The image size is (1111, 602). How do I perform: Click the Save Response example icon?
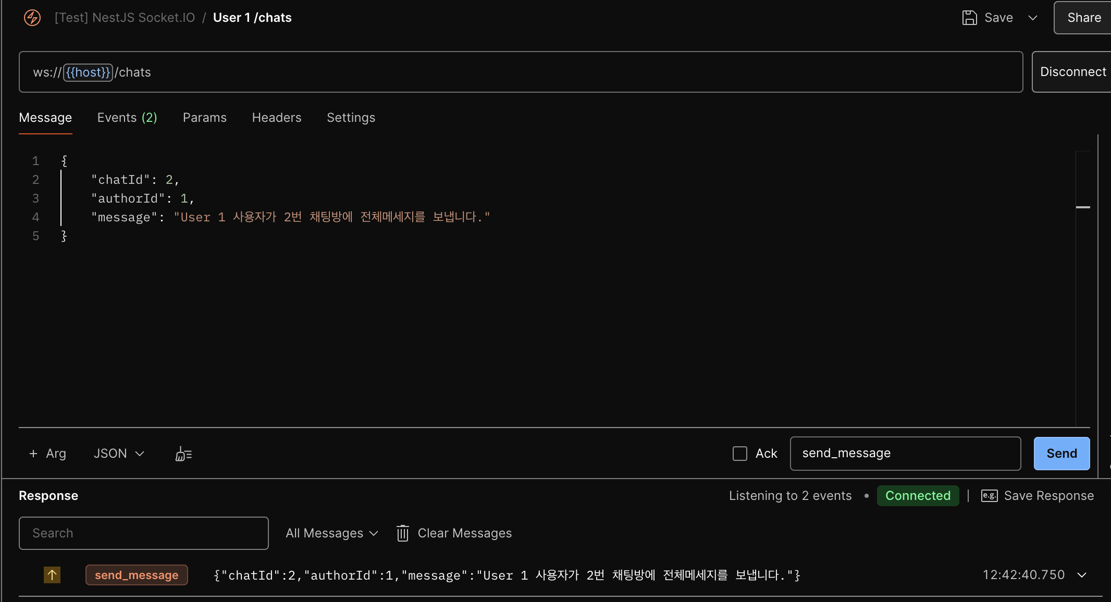(989, 496)
